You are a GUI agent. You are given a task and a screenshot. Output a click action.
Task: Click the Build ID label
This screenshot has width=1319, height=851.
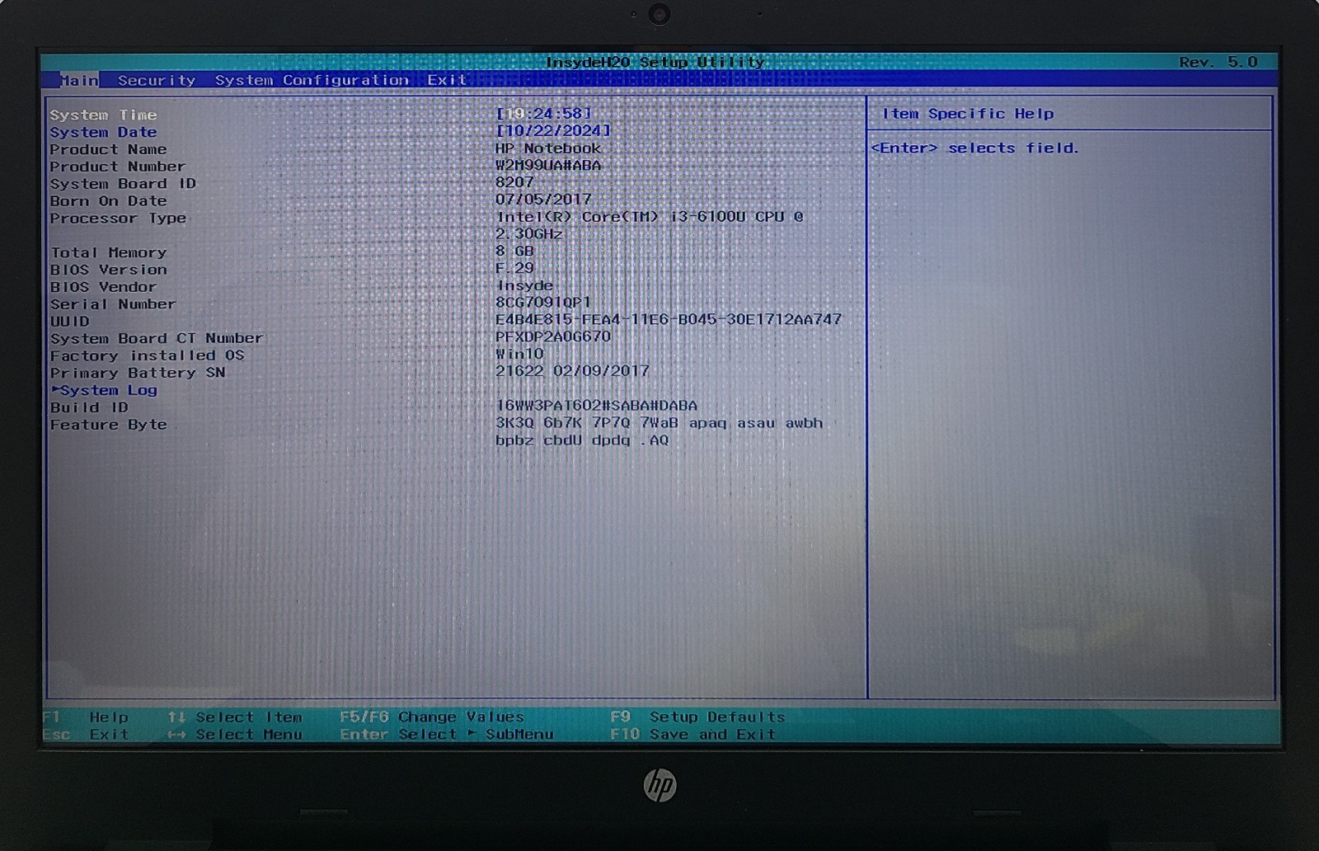tap(89, 407)
